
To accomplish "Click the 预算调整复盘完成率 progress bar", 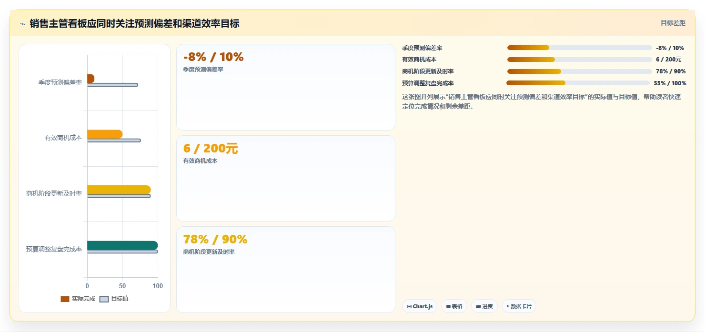I will [x=578, y=83].
